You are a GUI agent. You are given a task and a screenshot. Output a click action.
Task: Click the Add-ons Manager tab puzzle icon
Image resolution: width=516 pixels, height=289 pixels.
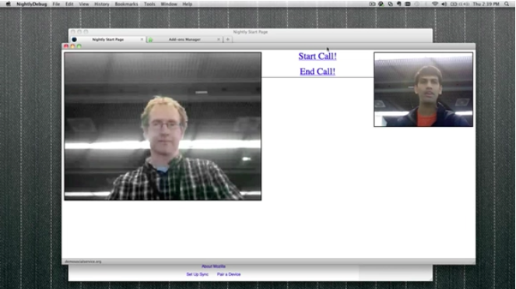(150, 40)
